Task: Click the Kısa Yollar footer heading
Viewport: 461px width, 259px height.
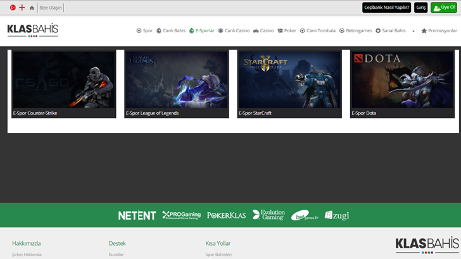Action: pos(218,243)
